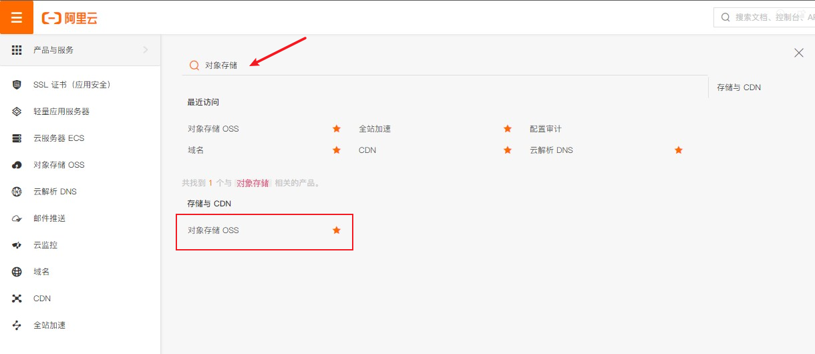Open 全站加速 under 最近访问
This screenshot has height=354, width=815.
pos(375,129)
